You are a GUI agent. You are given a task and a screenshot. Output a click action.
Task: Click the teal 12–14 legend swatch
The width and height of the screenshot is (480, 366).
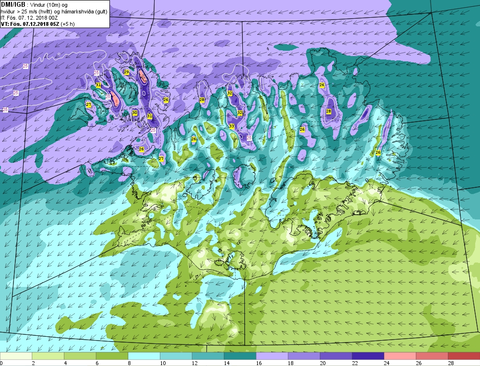(x=208, y=356)
